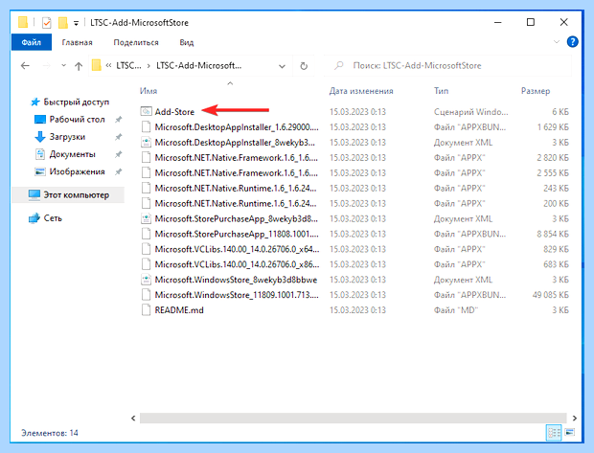The width and height of the screenshot is (594, 453).
Task: Click the README.md file icon
Action: 146,310
